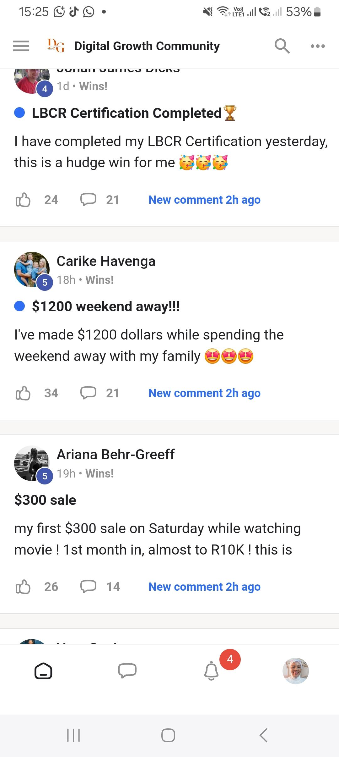Image resolution: width=339 pixels, height=757 pixels.
Task: Like the $1200 weekend away post
Action: (x=23, y=393)
